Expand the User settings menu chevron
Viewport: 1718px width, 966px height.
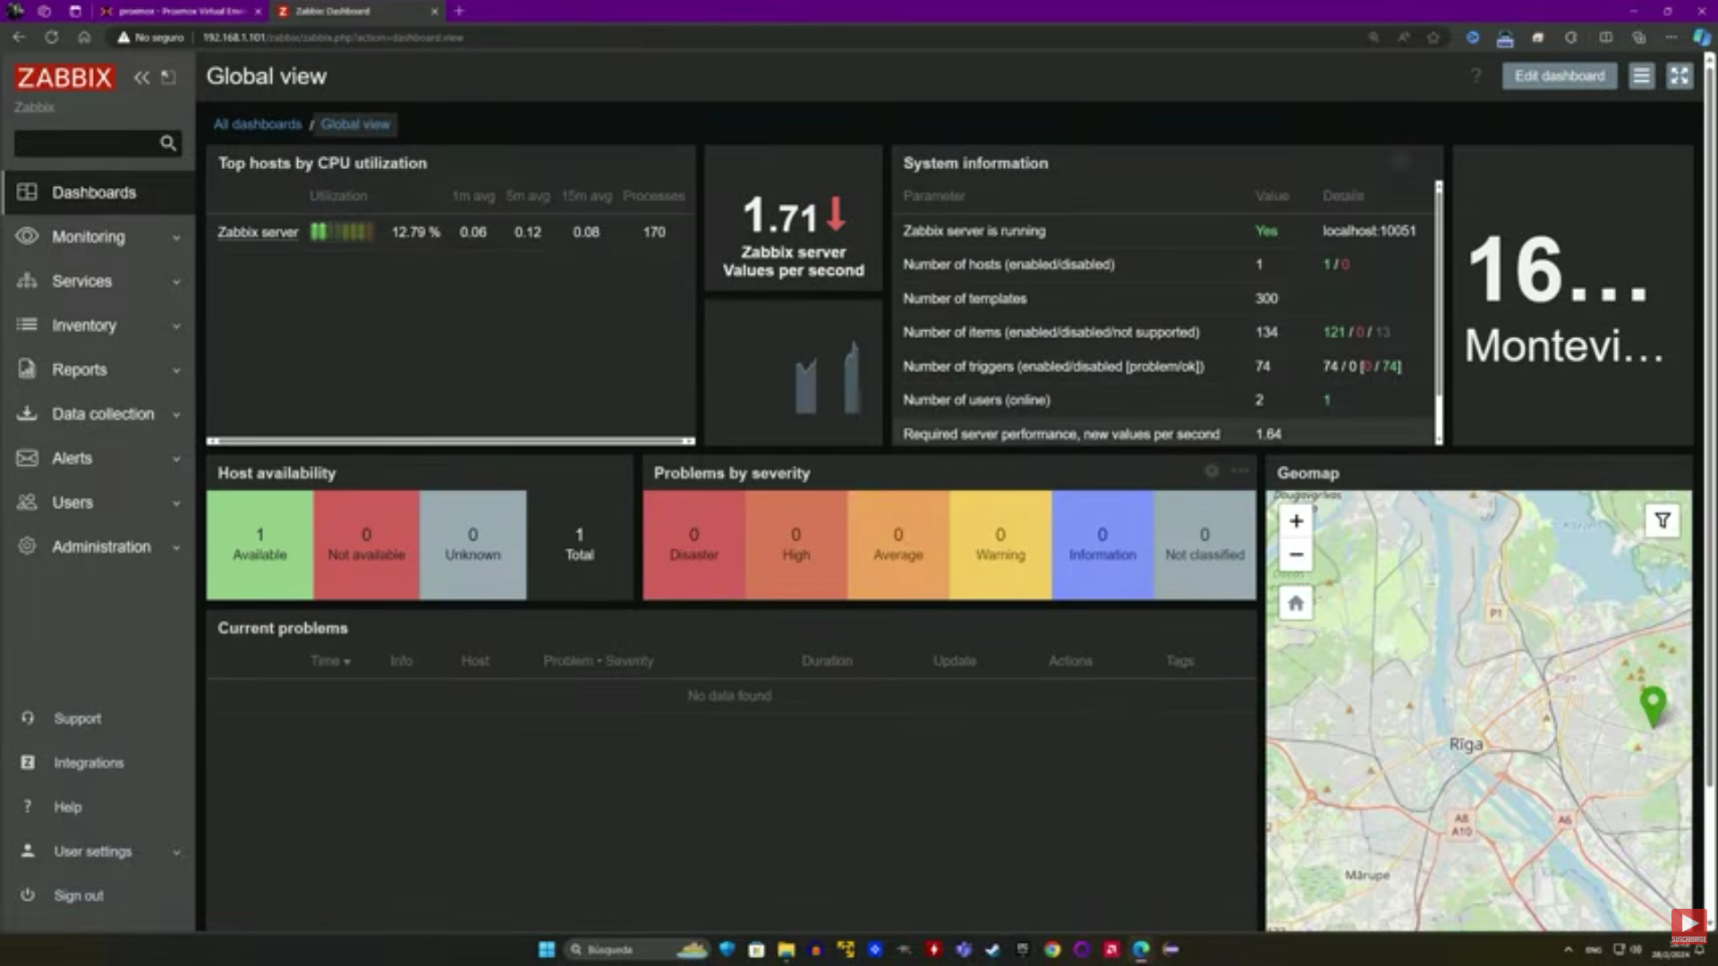coord(176,852)
